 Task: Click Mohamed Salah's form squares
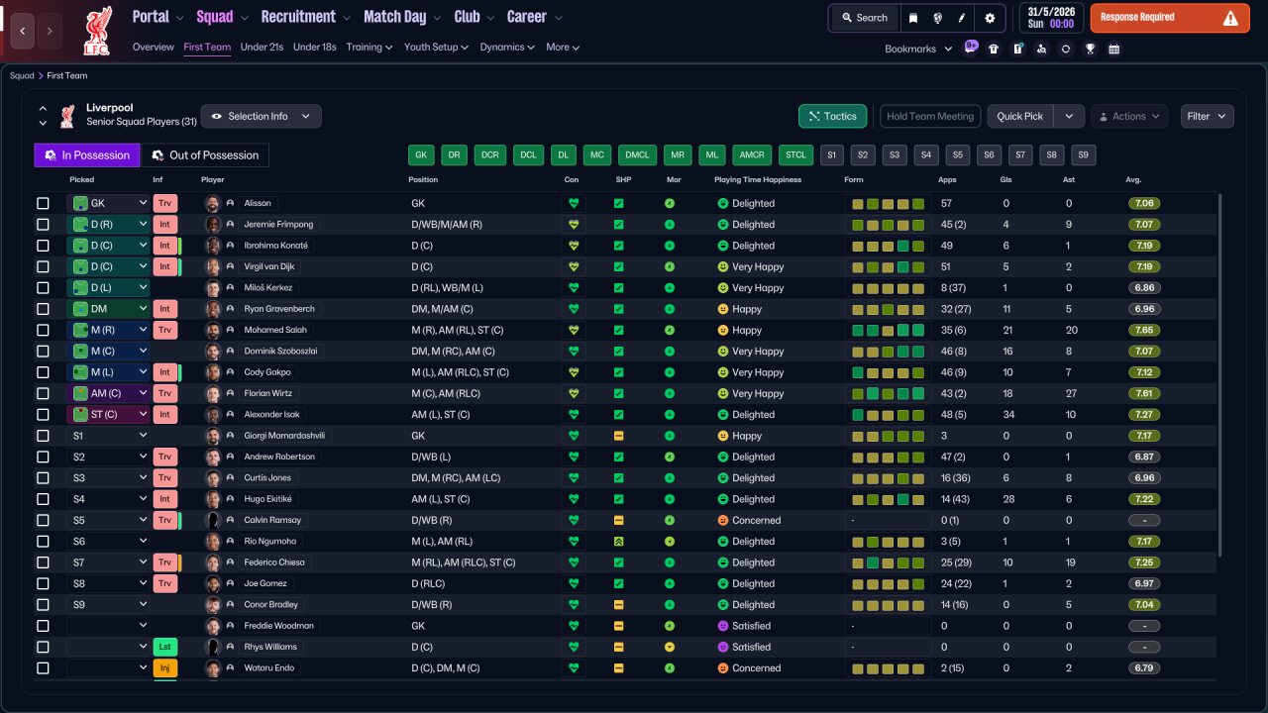(x=888, y=330)
